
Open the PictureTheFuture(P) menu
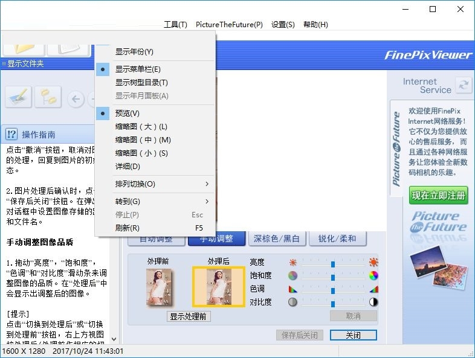click(x=229, y=25)
